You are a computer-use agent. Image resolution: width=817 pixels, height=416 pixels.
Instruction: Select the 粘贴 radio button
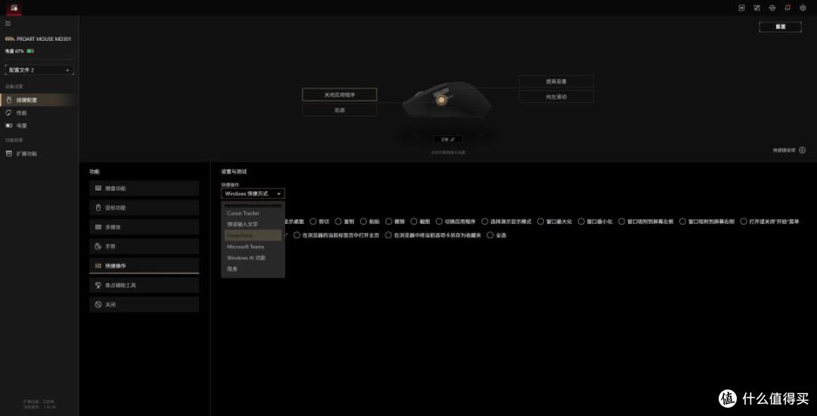363,222
